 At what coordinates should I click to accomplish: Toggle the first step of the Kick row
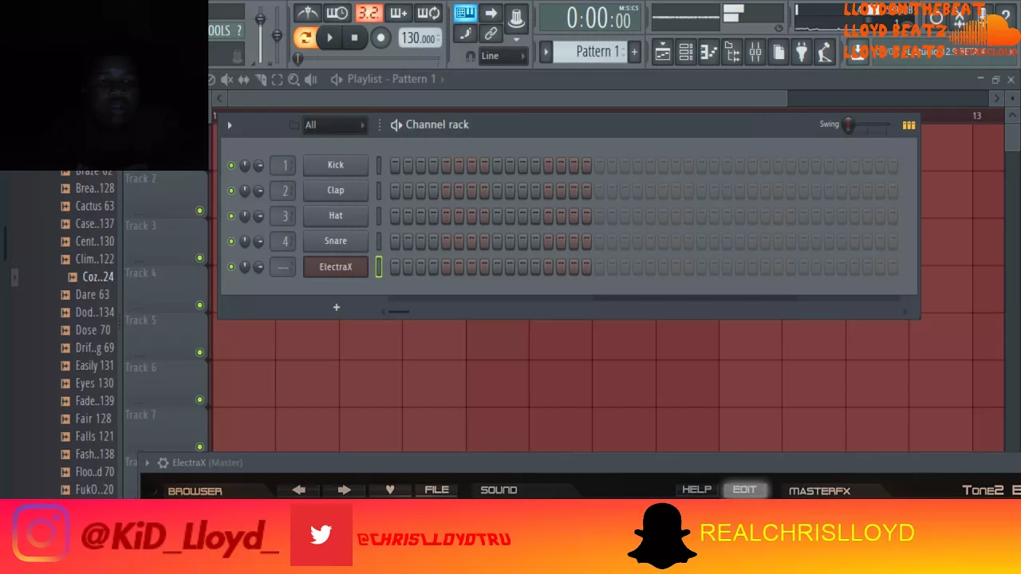coord(396,165)
